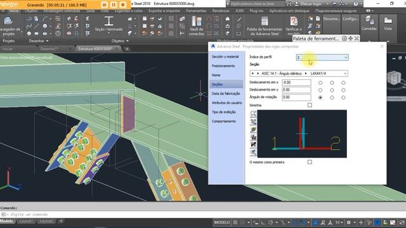Pause the screen recording
The width and height of the screenshot is (406, 228).
pos(114,4)
